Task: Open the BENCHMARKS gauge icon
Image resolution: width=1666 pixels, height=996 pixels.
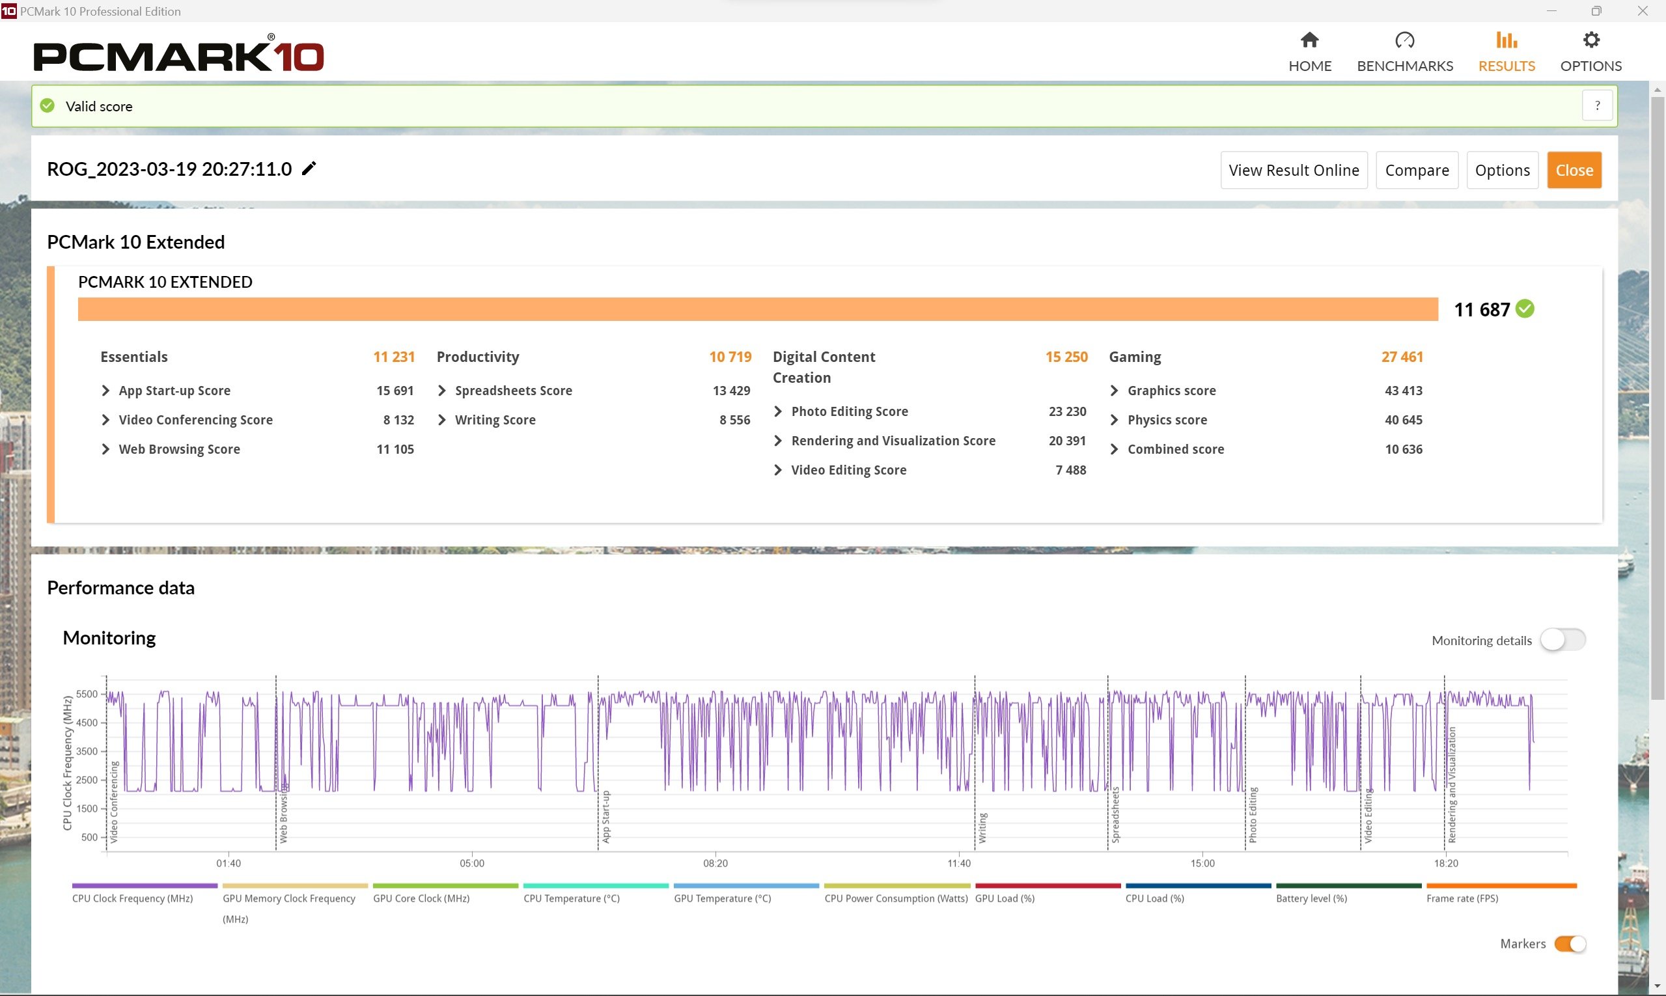Action: [x=1404, y=40]
